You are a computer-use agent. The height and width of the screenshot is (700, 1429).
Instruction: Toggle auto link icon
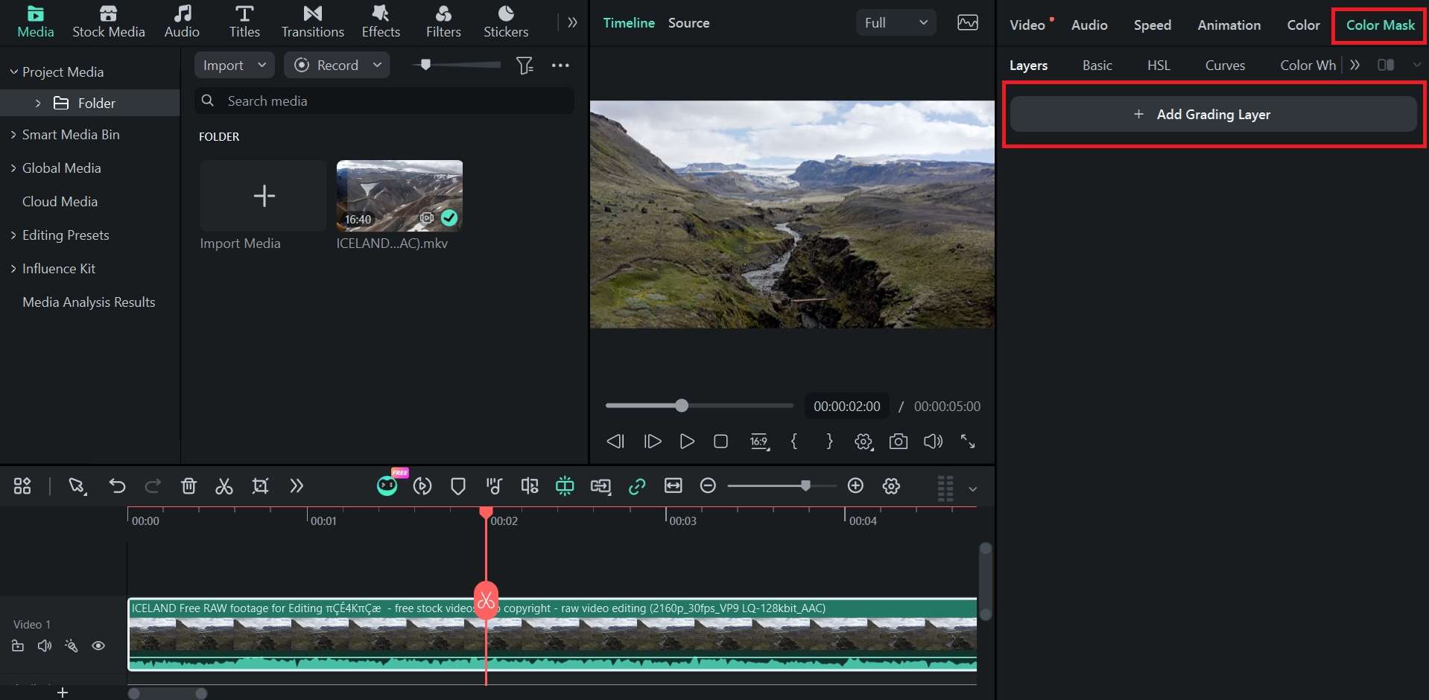637,486
